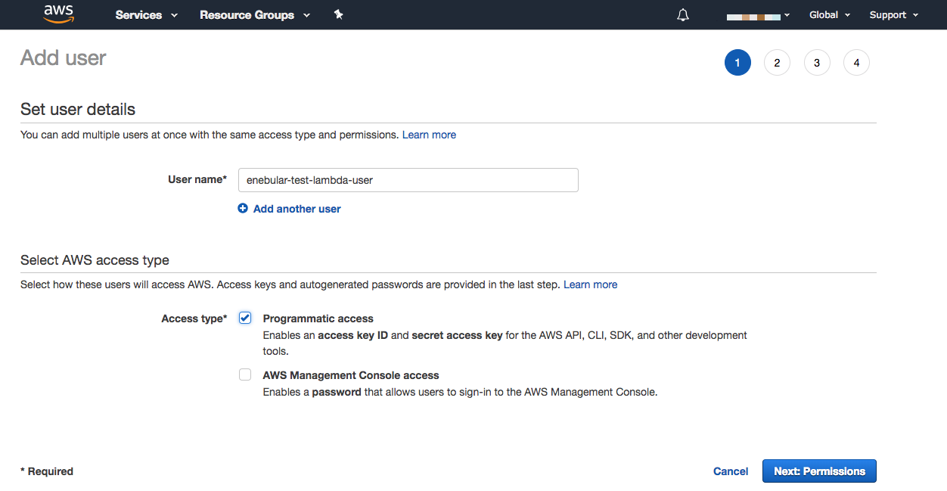Open the Support menu
Screen dimensions: 947x491
[x=893, y=15]
